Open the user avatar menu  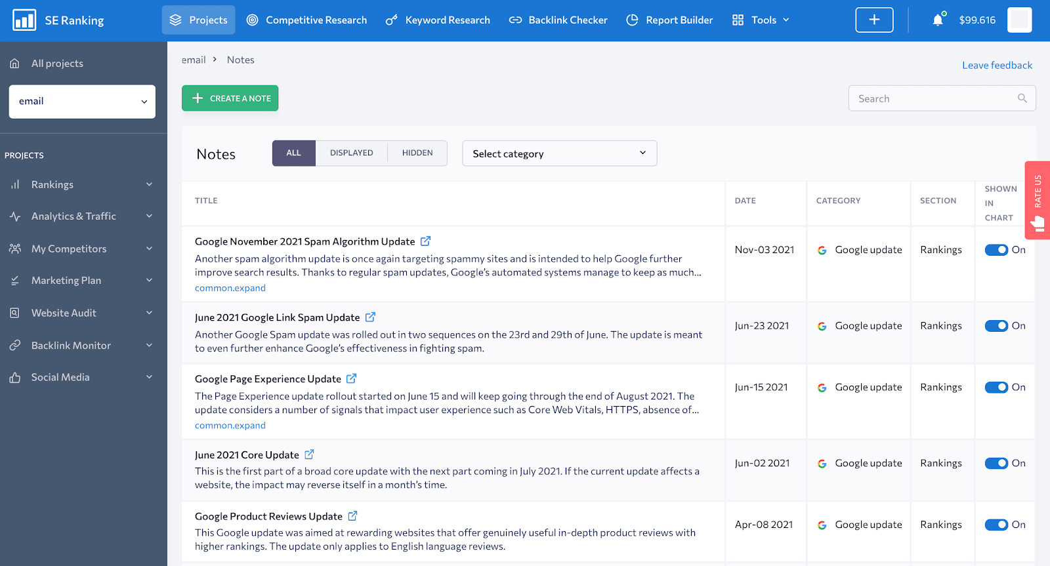pyautogui.click(x=1019, y=20)
